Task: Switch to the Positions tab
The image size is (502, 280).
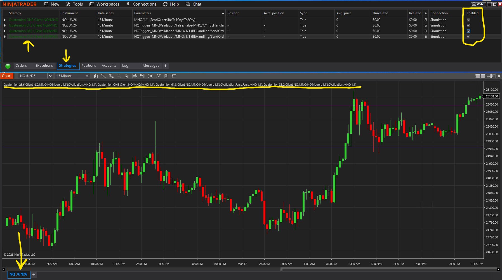Action: (88, 66)
